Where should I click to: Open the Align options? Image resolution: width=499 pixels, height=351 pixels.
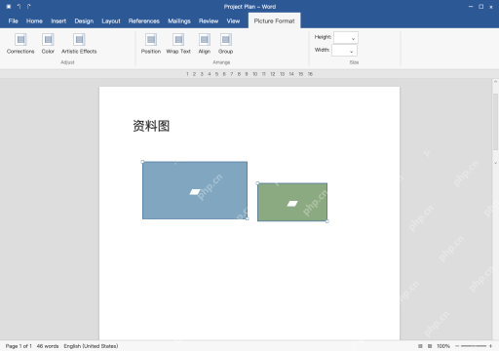[205, 44]
